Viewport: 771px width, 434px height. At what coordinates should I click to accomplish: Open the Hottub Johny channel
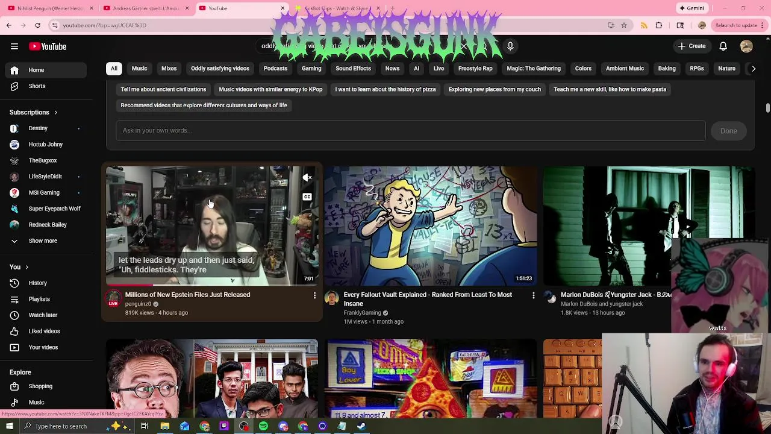[46, 145]
